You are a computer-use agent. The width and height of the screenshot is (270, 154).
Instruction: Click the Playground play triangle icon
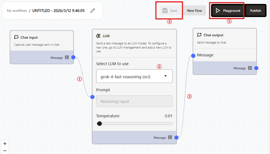[218, 11]
